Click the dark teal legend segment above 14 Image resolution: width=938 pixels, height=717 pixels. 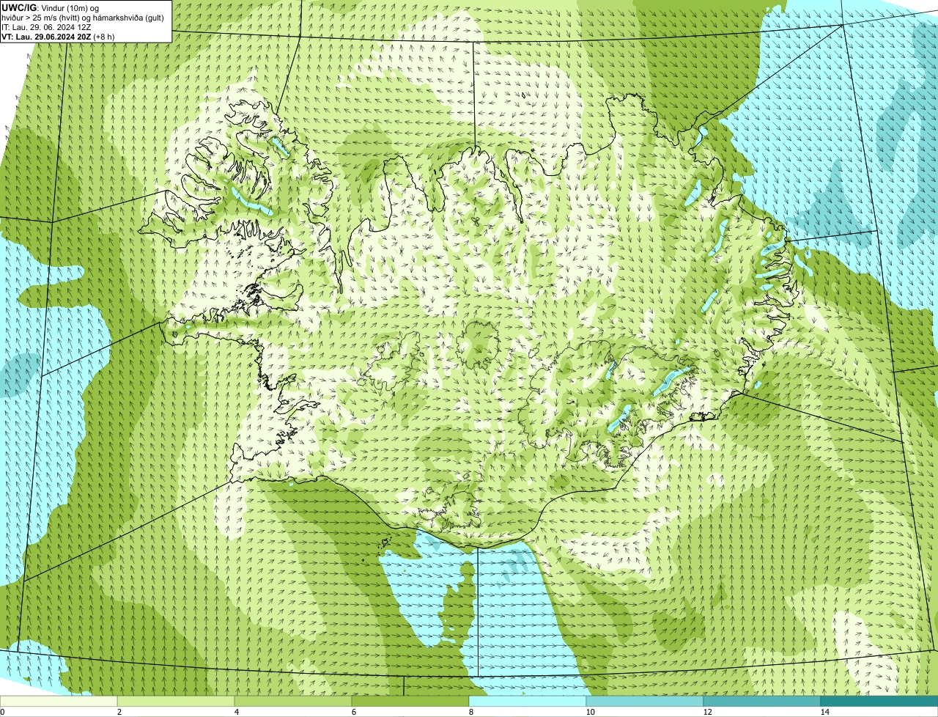coord(879,701)
